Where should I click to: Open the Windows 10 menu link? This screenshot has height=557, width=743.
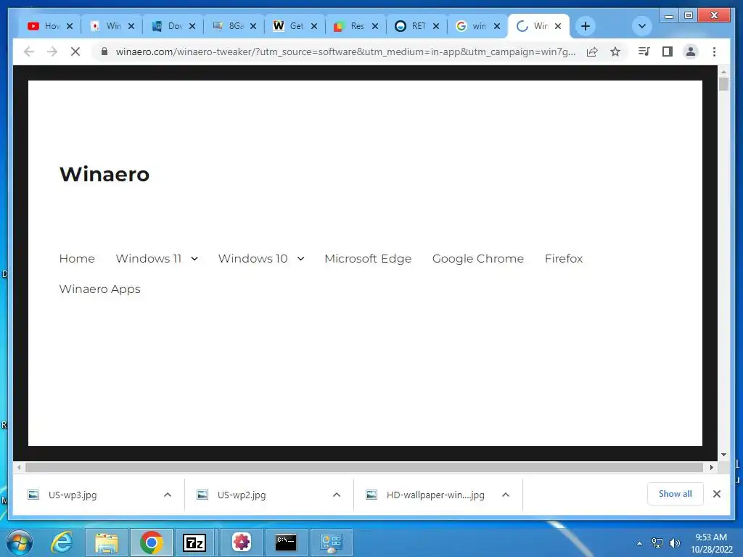(253, 259)
